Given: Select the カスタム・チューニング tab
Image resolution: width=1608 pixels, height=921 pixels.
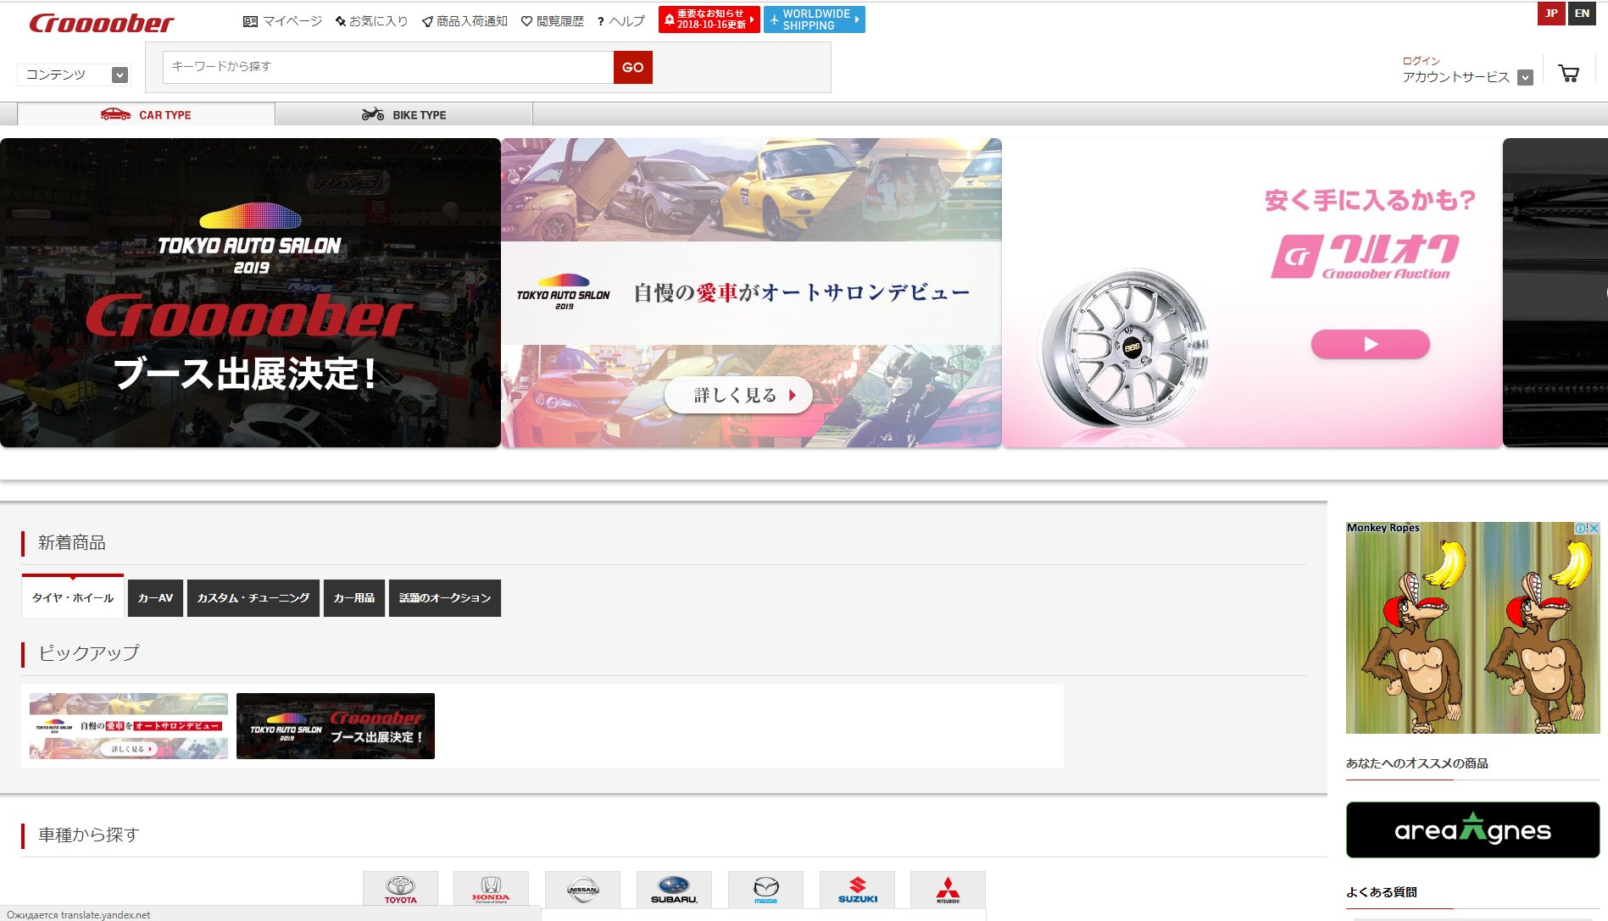Looking at the screenshot, I should pyautogui.click(x=253, y=597).
